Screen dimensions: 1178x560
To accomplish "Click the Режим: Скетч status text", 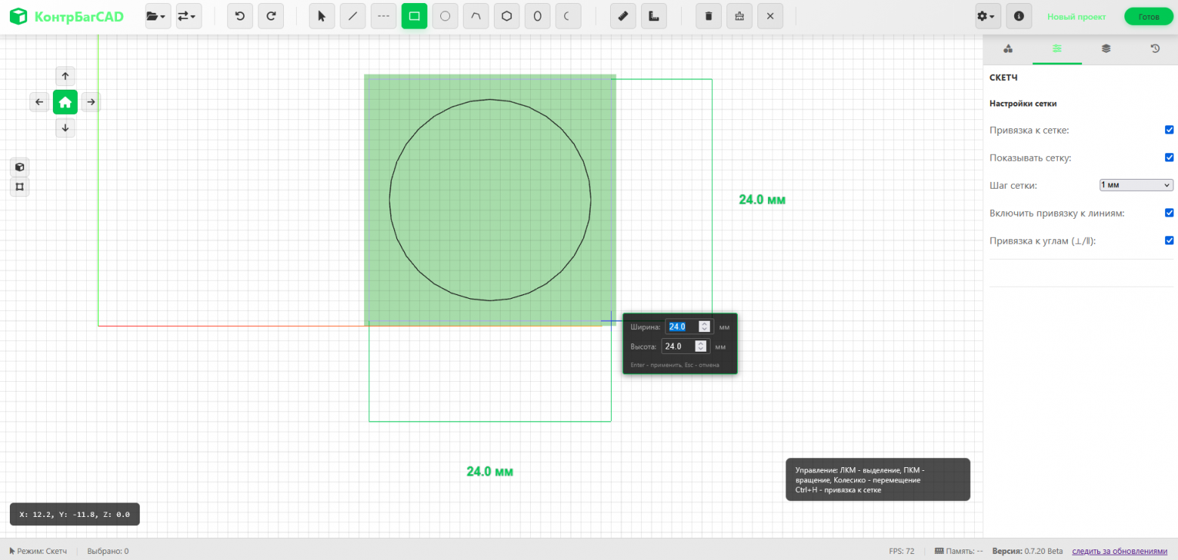I will 38,551.
